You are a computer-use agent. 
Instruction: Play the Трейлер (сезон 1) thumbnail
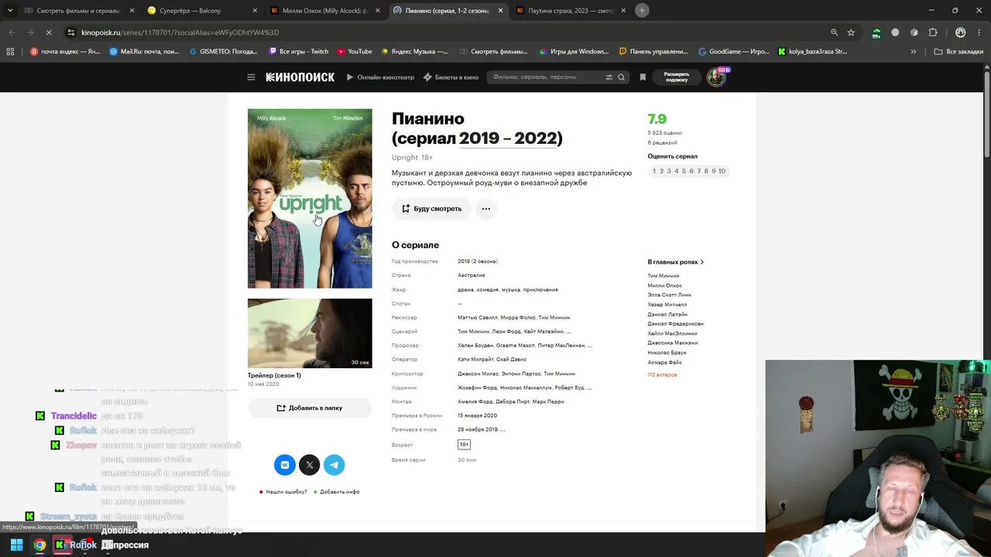click(310, 333)
